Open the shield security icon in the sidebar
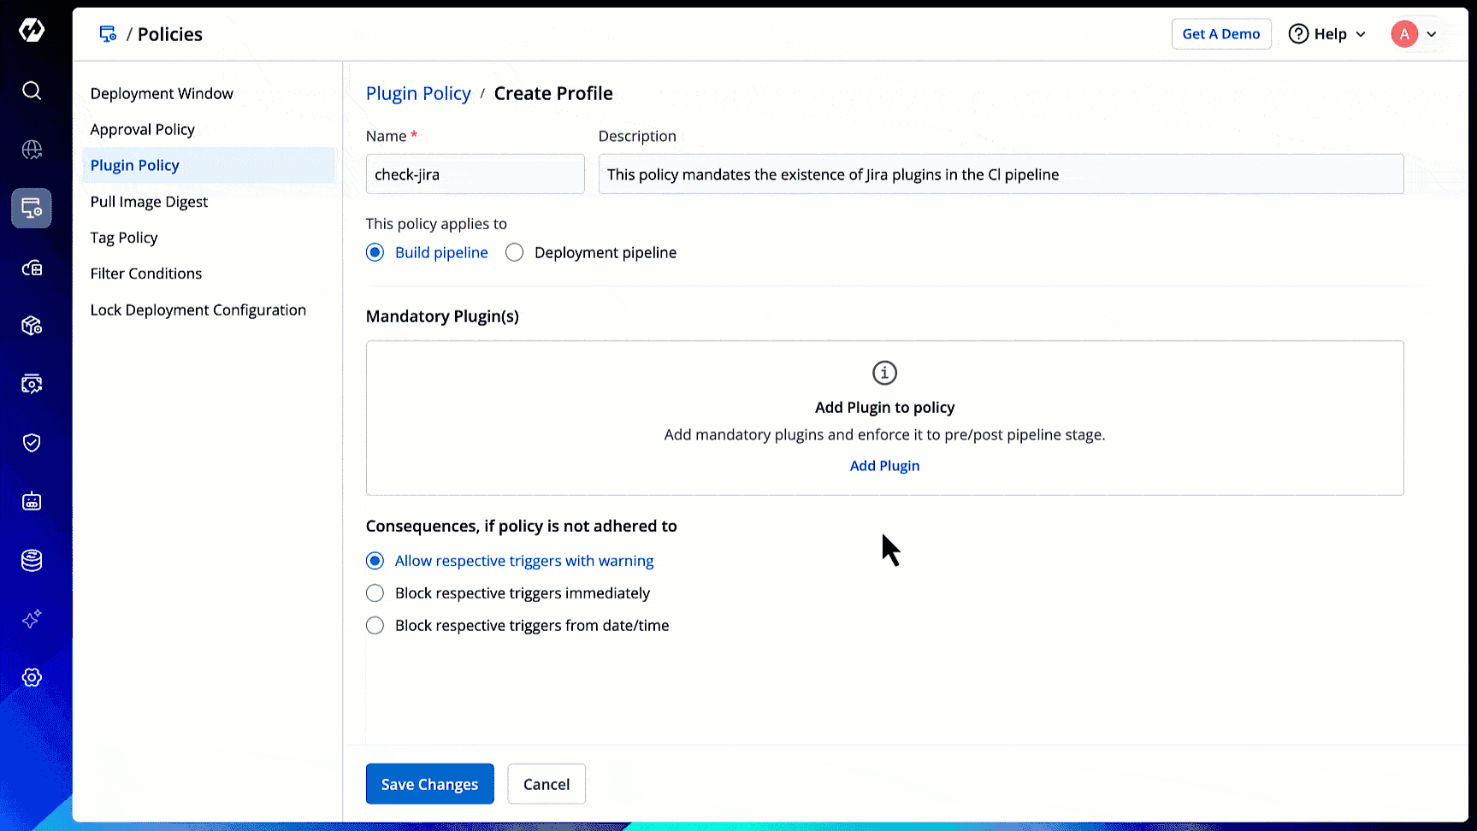The width and height of the screenshot is (1477, 831). (32, 443)
